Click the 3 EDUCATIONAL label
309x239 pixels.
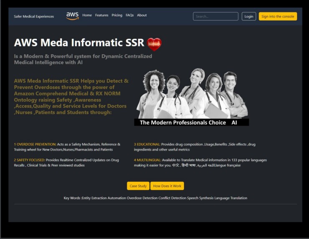coord(147,144)
